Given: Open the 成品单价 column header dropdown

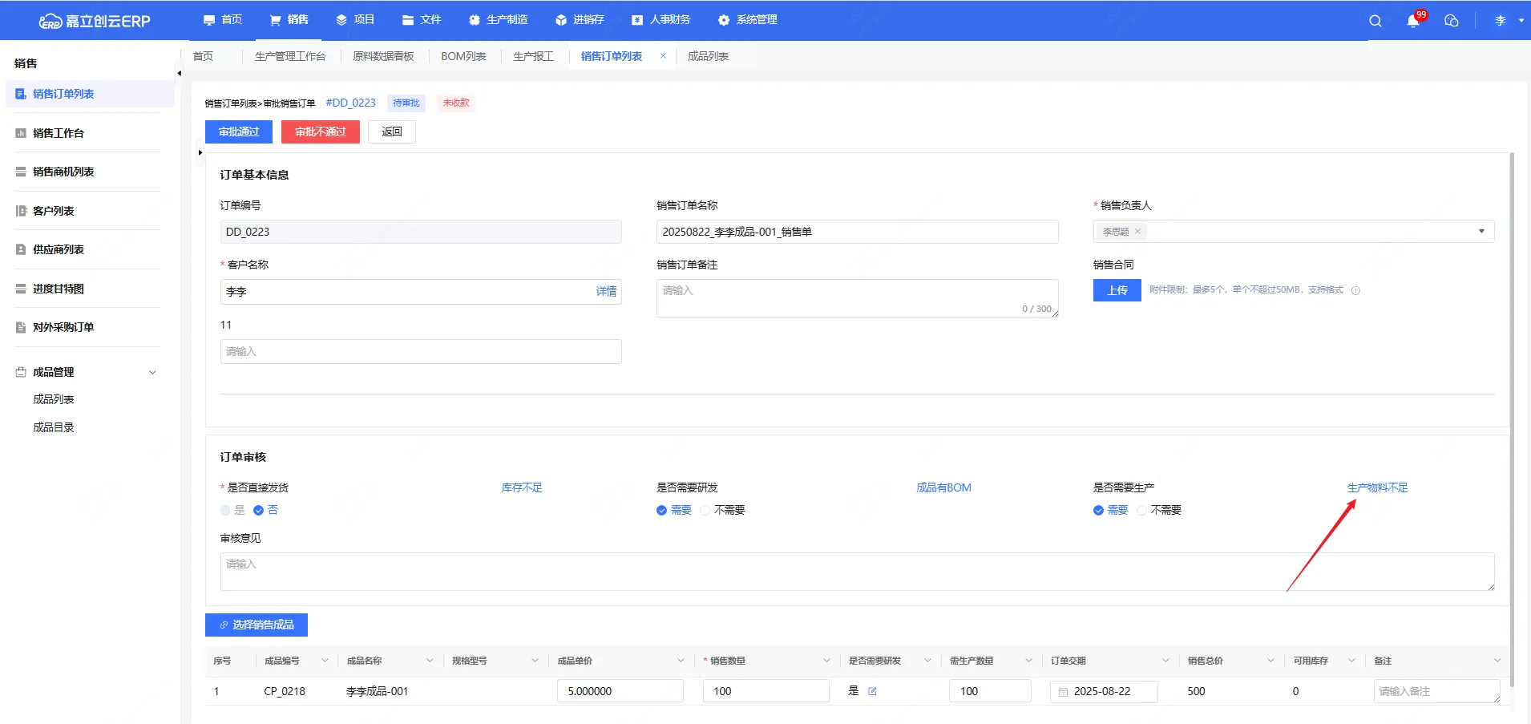Looking at the screenshot, I should point(681,661).
